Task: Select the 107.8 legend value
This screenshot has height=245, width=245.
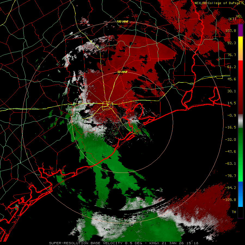Action: click(231, 30)
